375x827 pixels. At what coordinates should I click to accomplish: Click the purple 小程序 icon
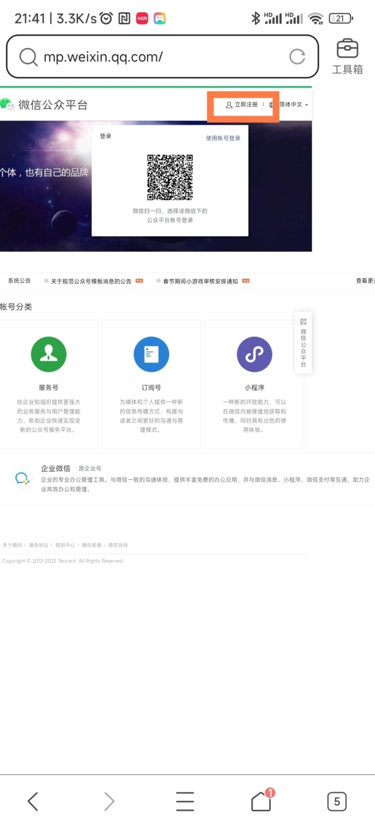tap(254, 354)
